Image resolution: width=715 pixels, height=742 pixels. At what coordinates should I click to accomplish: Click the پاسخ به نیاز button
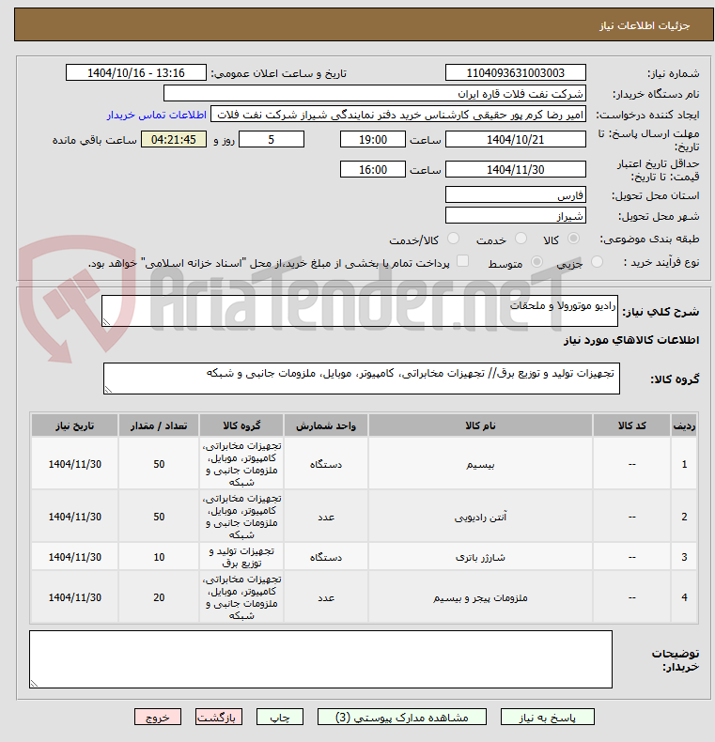click(547, 718)
